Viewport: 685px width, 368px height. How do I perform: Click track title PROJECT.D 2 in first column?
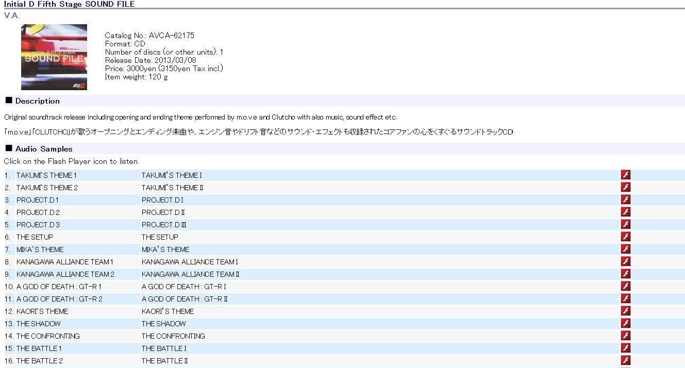[x=38, y=212]
